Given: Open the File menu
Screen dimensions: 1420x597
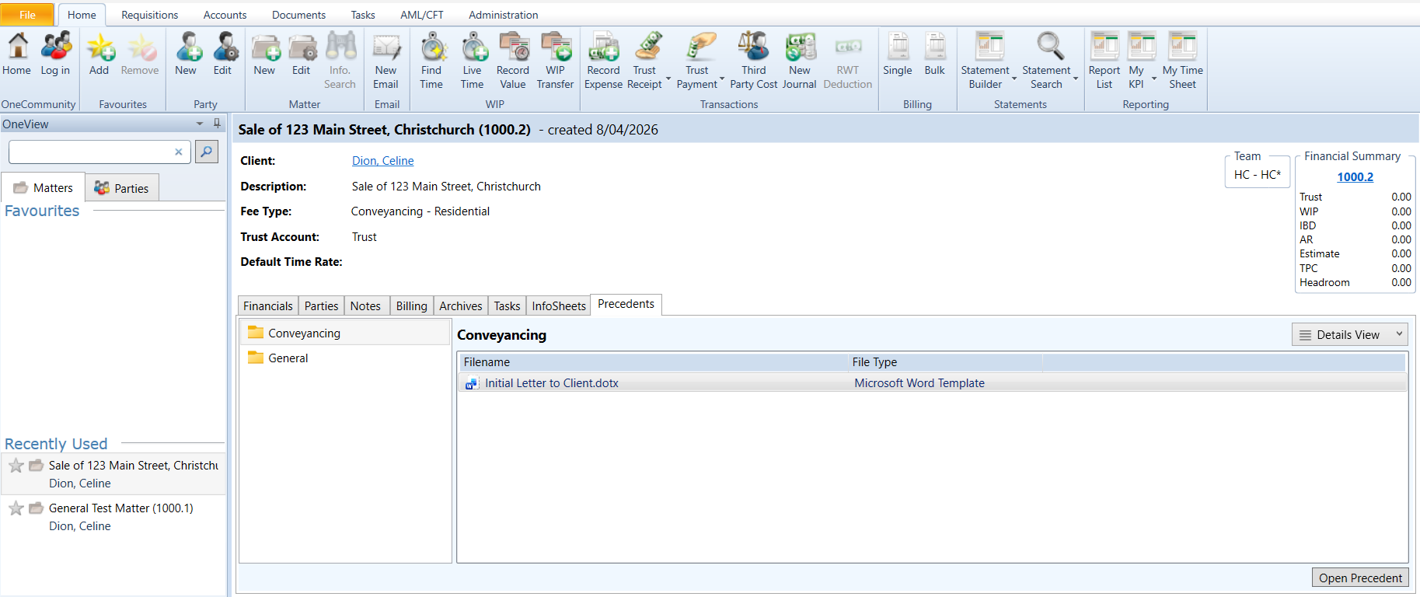Looking at the screenshot, I should pyautogui.click(x=27, y=15).
